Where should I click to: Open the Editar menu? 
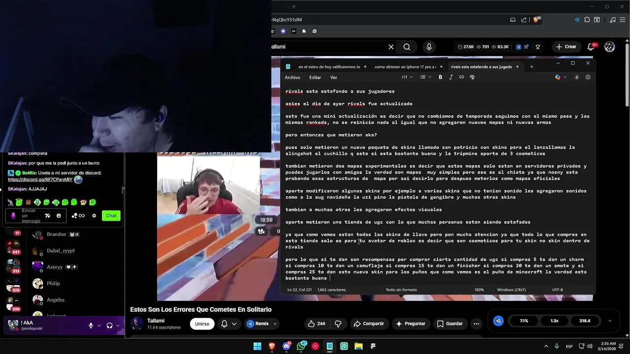coord(315,77)
